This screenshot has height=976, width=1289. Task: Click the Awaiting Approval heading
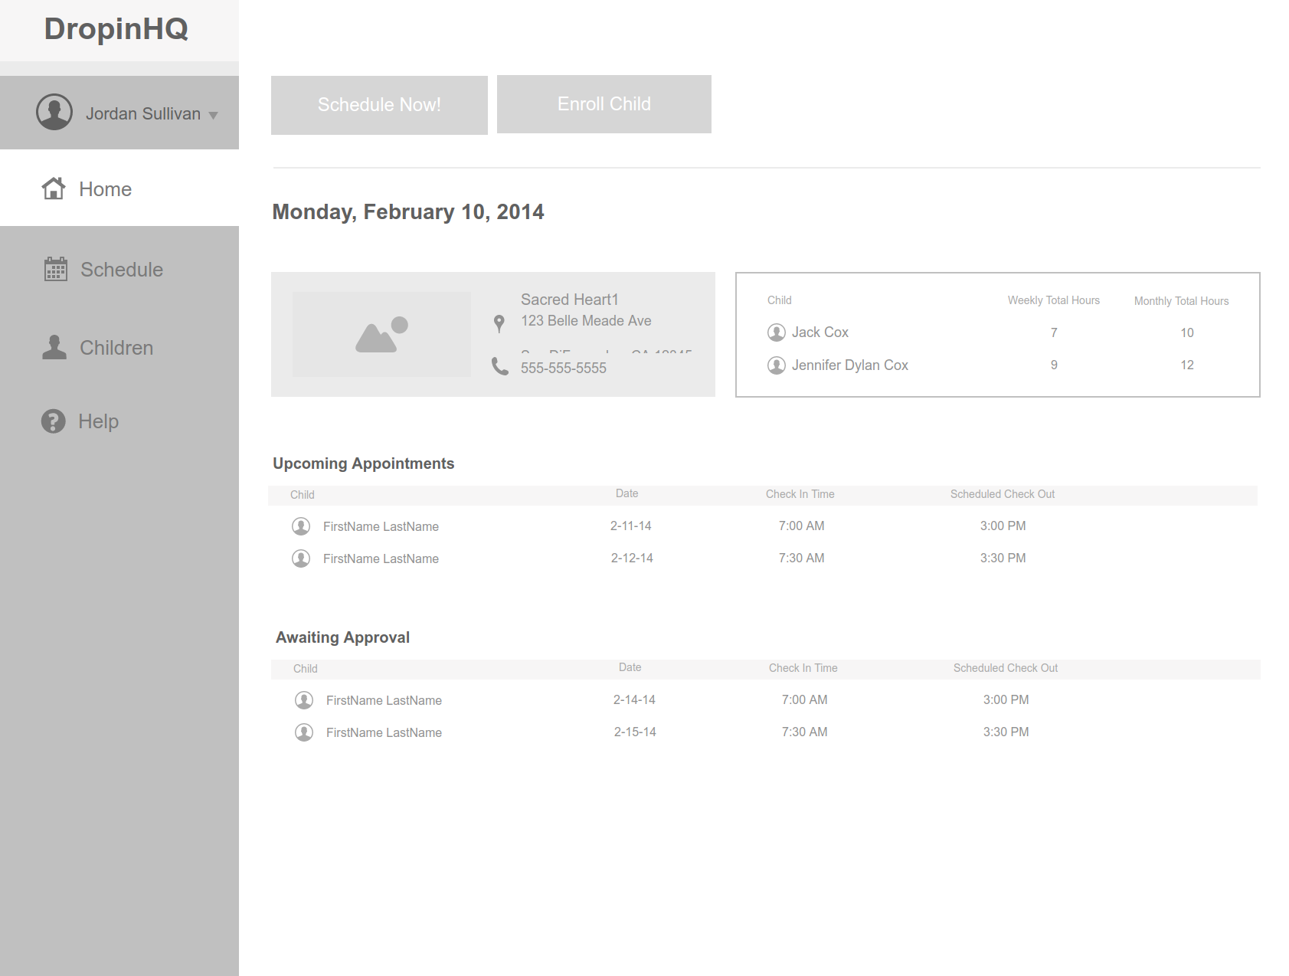click(x=342, y=637)
